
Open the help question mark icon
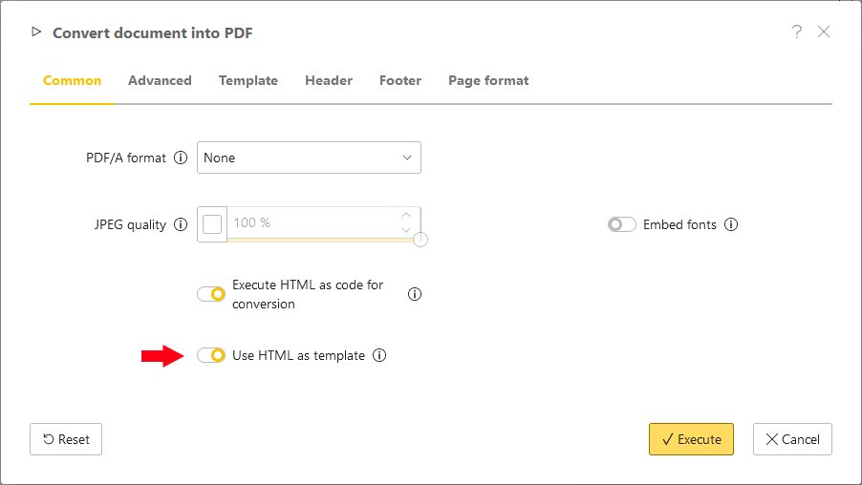pos(797,32)
